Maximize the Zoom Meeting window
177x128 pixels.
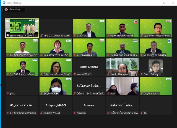point(164,3)
